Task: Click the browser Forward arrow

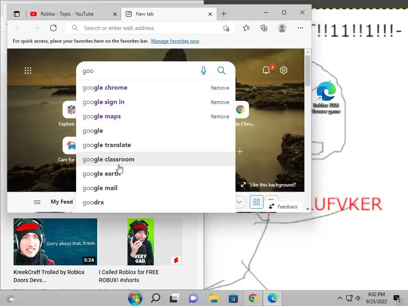Action: click(36, 28)
